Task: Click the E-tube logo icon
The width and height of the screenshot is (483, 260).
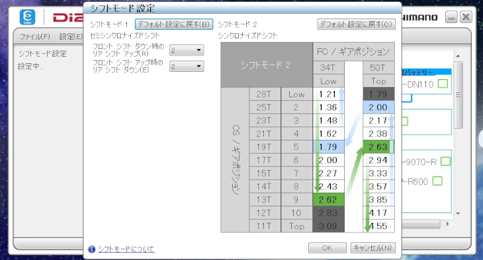Action: click(x=27, y=17)
